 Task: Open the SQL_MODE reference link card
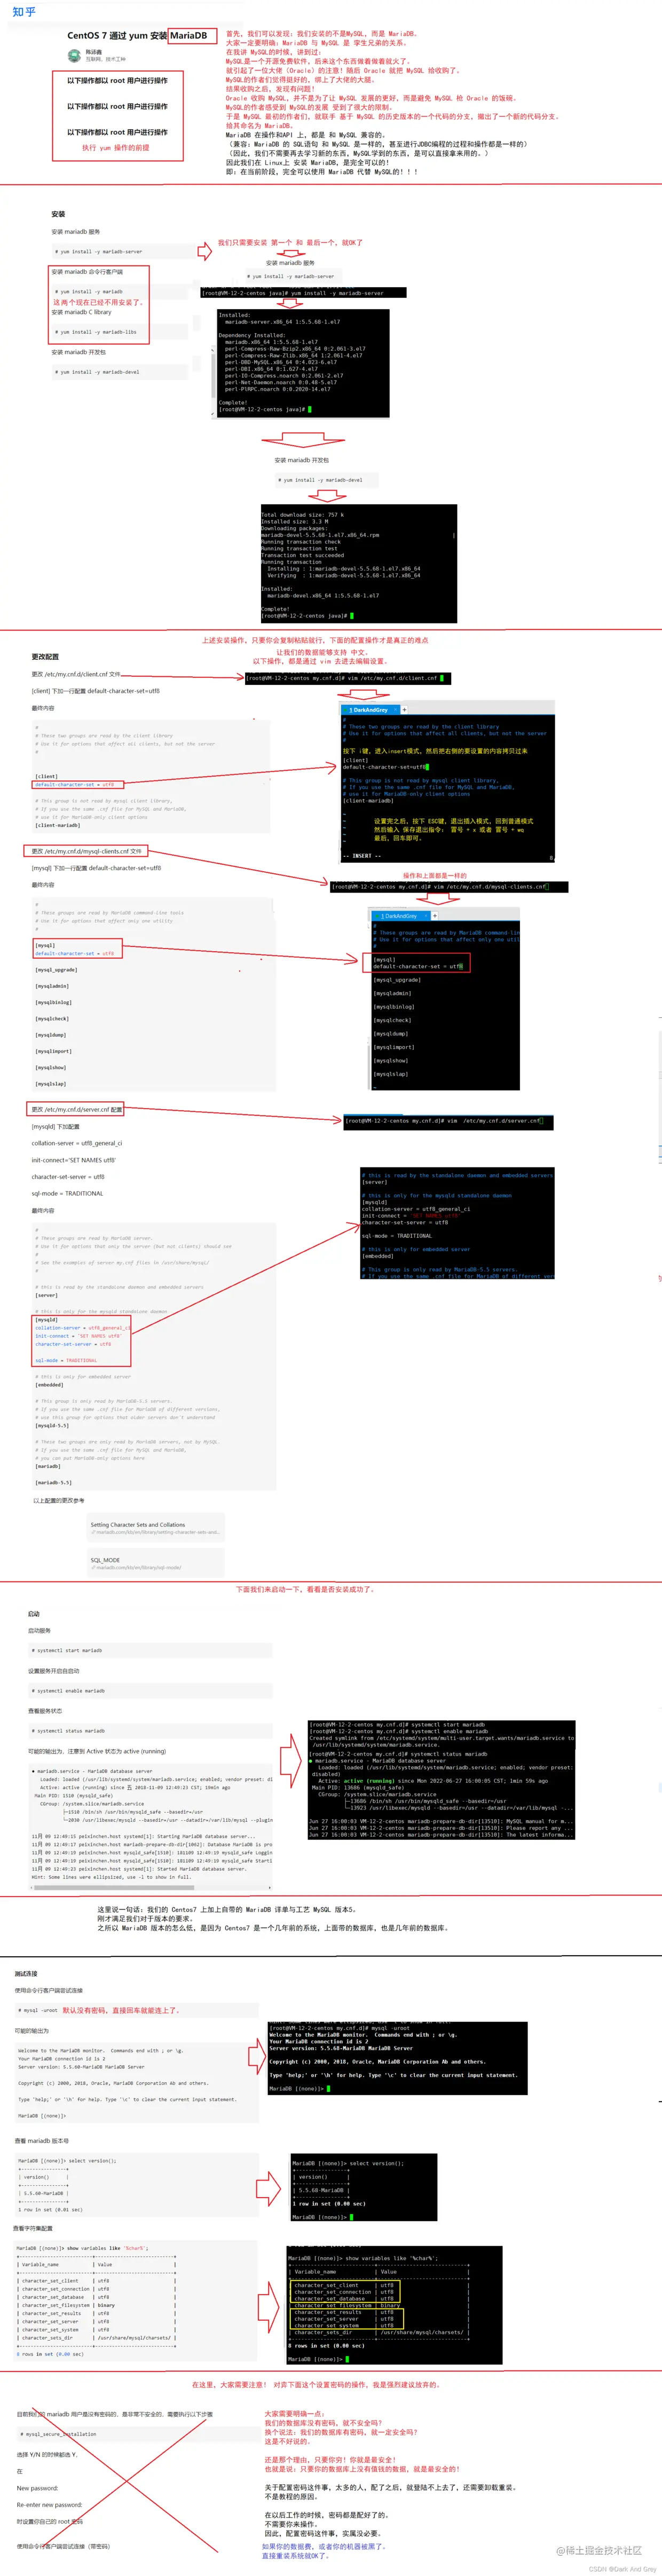pos(157,1563)
